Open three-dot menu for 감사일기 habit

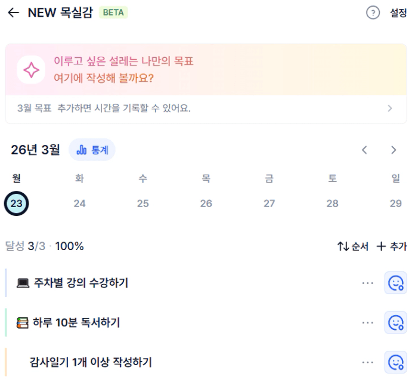[x=367, y=362]
